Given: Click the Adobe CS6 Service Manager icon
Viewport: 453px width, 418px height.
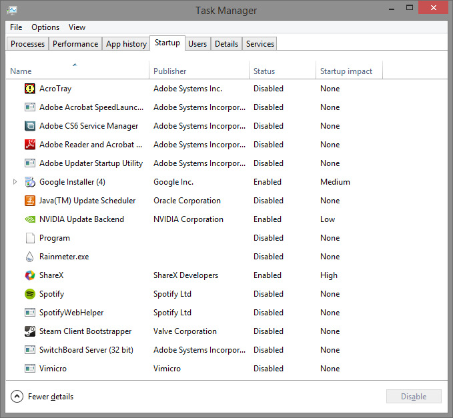Looking at the screenshot, I should [30, 126].
